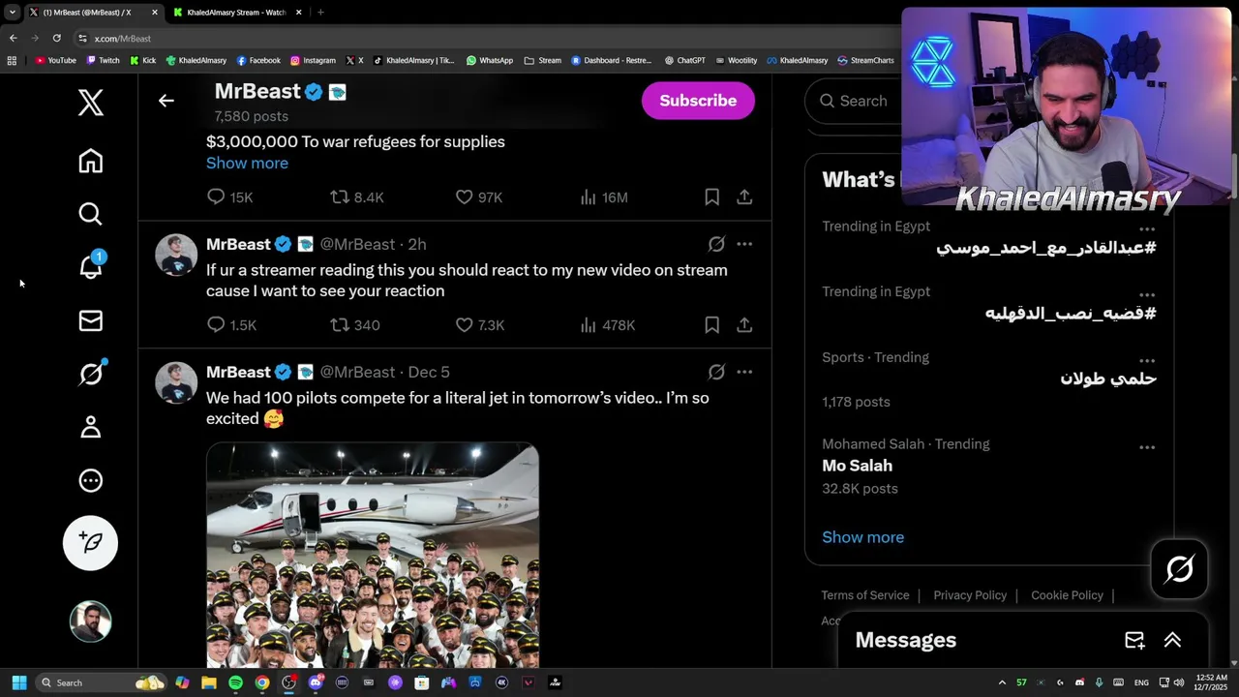Open more options on 2h tweet
Screen dimensions: 1239x697
[x=744, y=244]
